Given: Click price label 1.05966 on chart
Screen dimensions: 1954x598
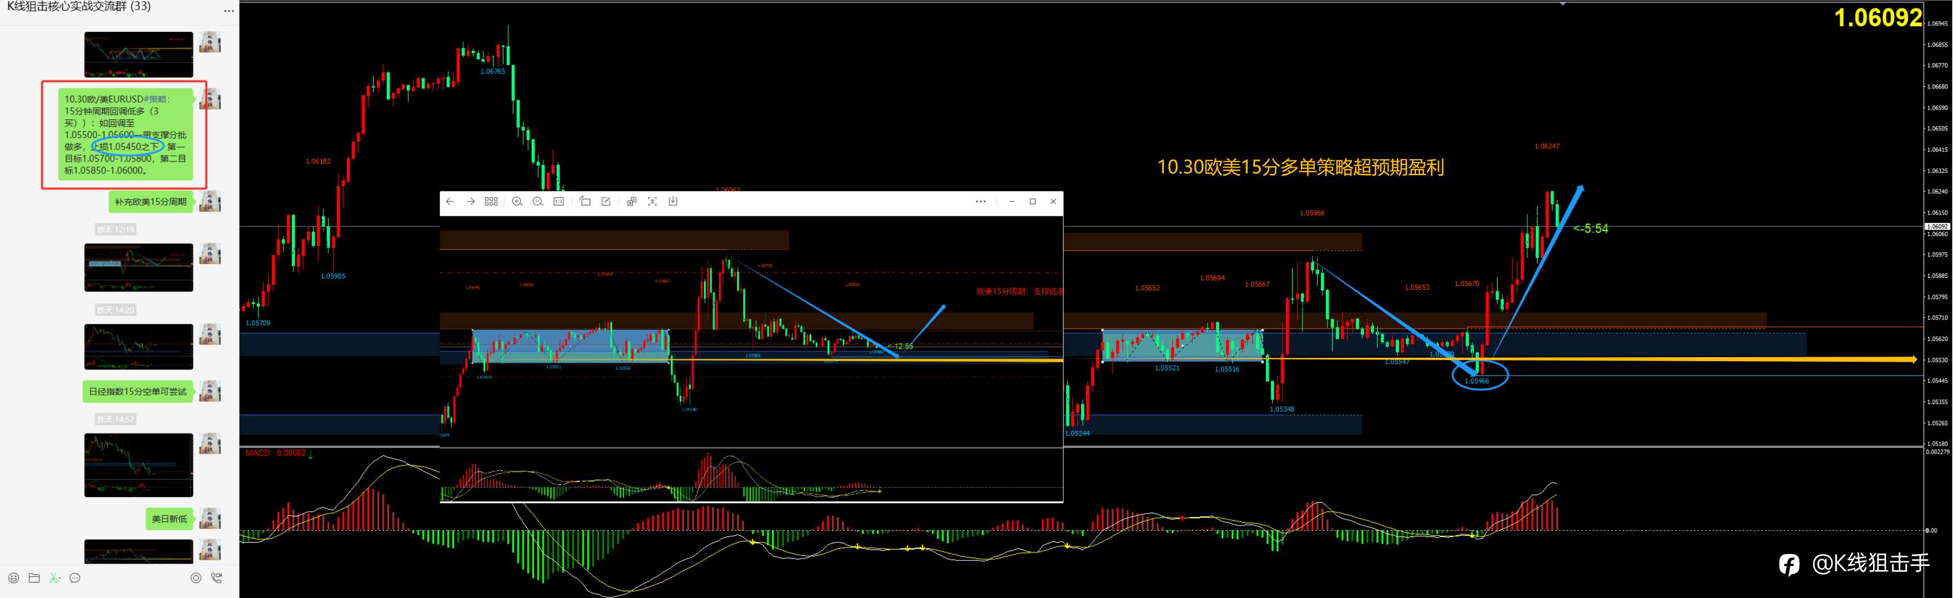Looking at the screenshot, I should (x=1312, y=213).
